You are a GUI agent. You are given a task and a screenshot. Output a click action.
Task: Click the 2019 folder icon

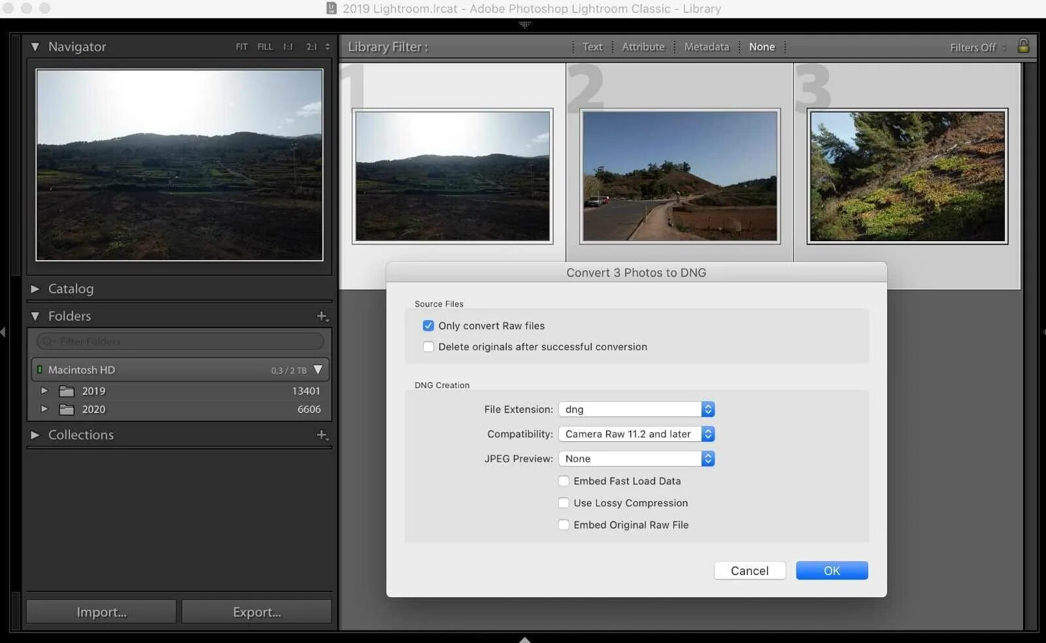67,391
